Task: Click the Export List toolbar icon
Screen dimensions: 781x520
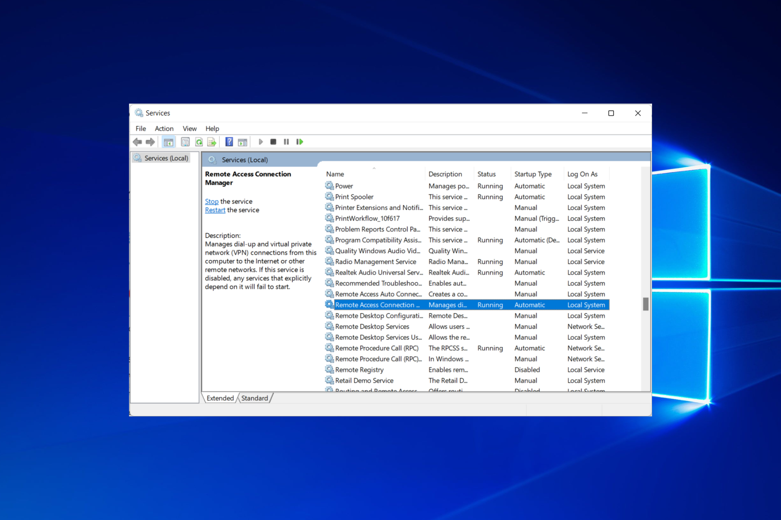Action: coord(212,142)
